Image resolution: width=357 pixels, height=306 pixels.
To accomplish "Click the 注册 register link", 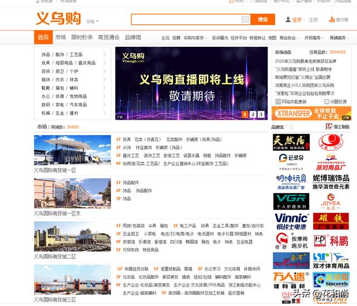I will (313, 20).
